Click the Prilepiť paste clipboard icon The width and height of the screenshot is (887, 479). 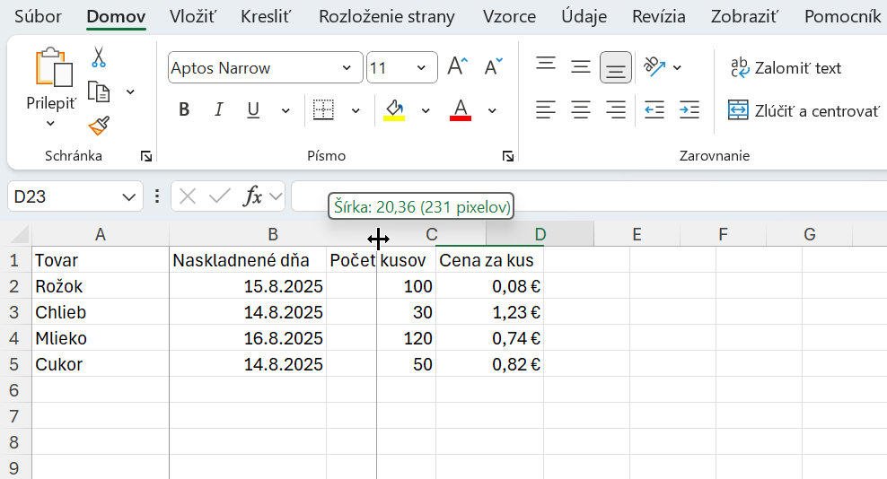[x=54, y=66]
